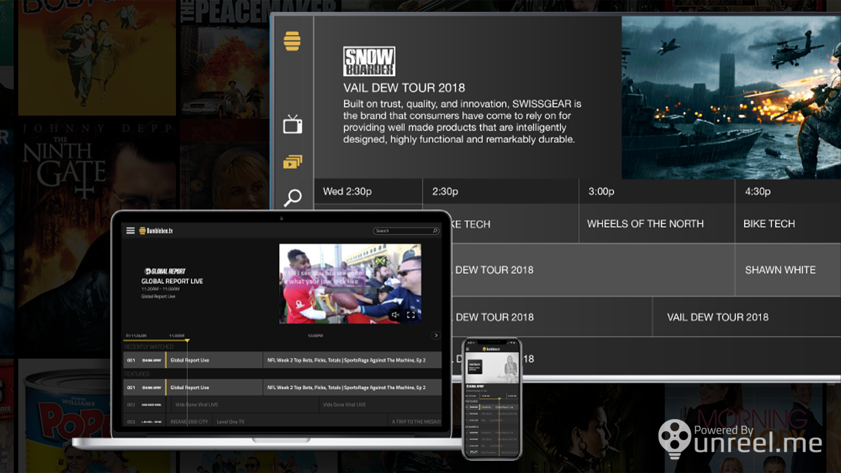Click the Bumblebee.tv logo on laptop
This screenshot has height=473, width=841.
[156, 231]
